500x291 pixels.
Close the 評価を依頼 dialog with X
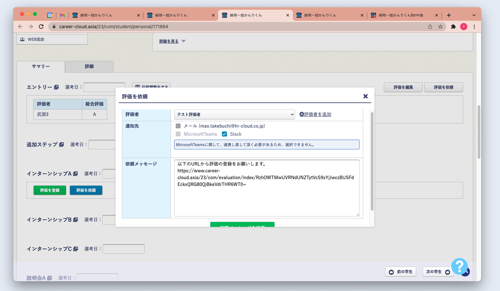click(365, 96)
